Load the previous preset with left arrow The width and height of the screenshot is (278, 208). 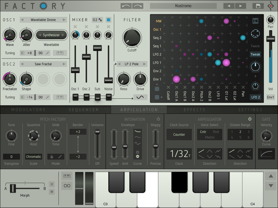pyautogui.click(x=229, y=6)
